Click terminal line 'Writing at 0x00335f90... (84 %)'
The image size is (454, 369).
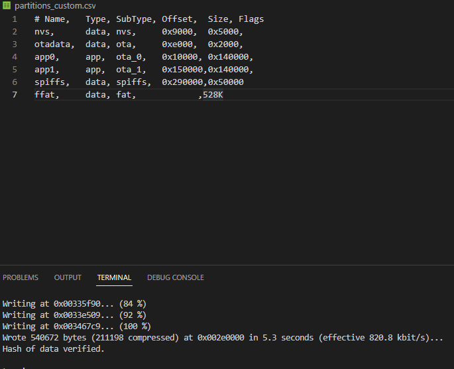click(x=74, y=304)
